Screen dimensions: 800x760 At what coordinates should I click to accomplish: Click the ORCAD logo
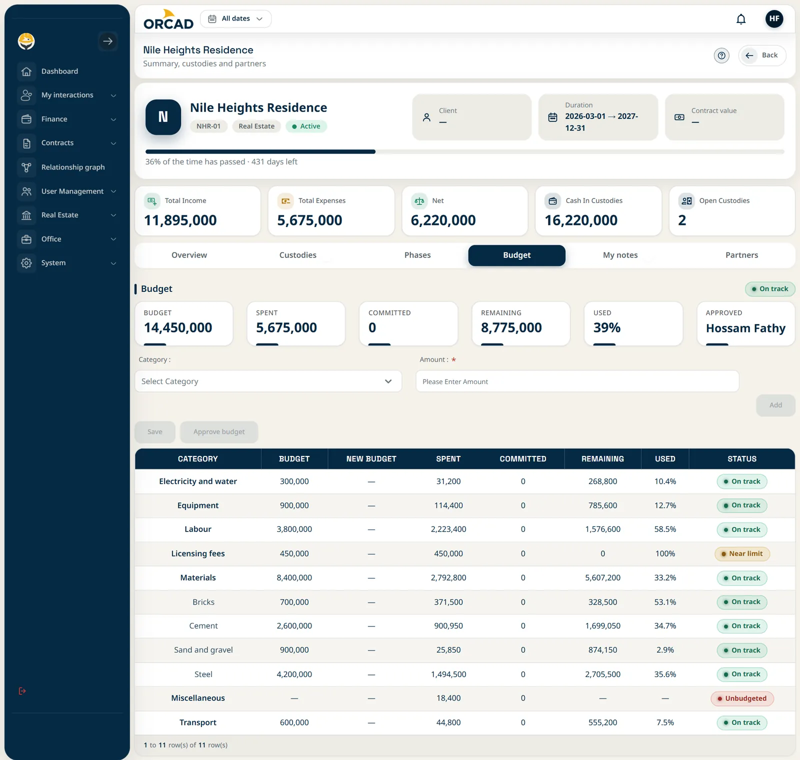[168, 20]
